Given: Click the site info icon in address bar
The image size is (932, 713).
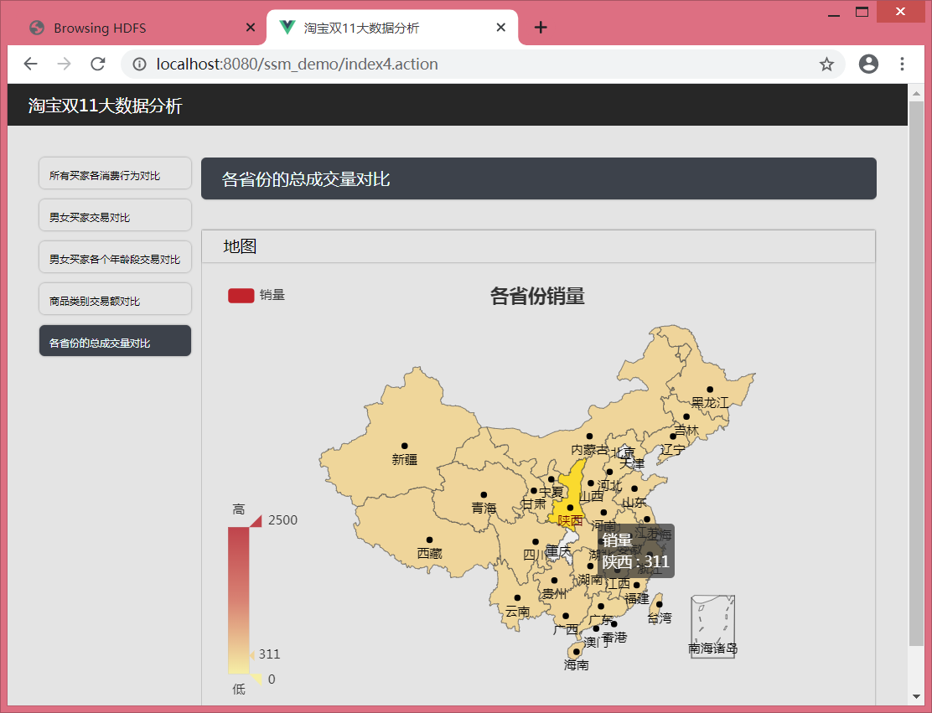Looking at the screenshot, I should [x=140, y=65].
